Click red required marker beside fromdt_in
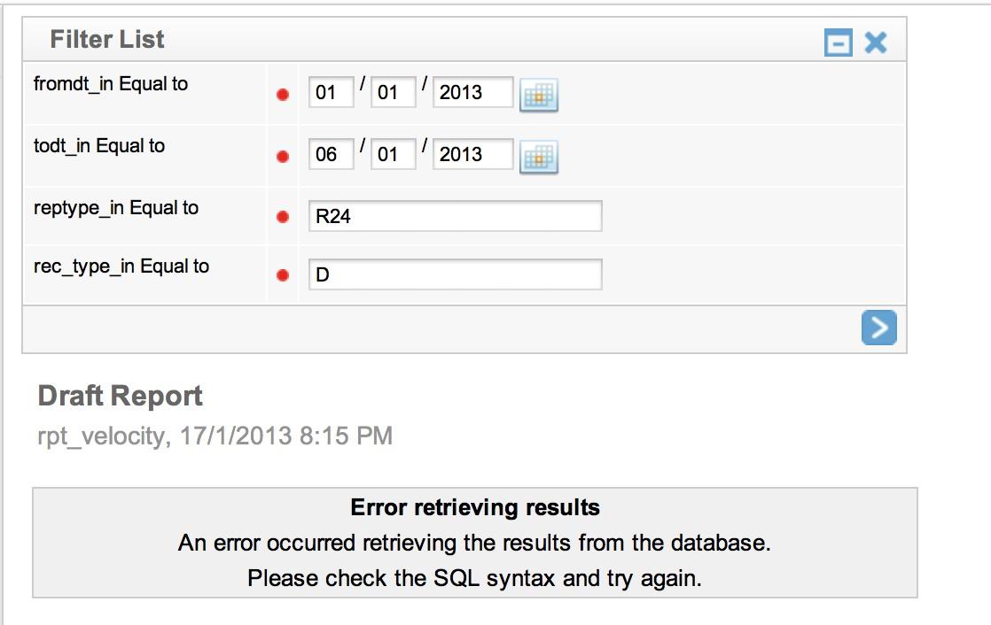The height and width of the screenshot is (625, 991). (x=283, y=95)
